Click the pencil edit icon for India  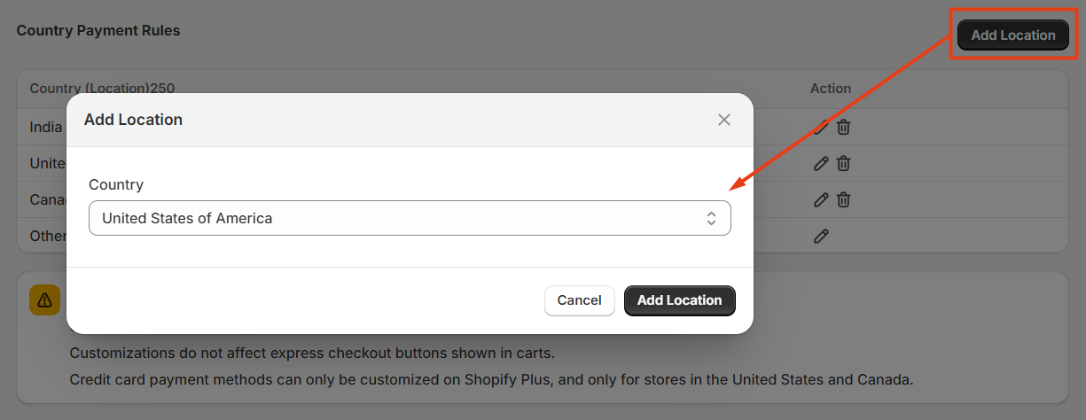[821, 127]
